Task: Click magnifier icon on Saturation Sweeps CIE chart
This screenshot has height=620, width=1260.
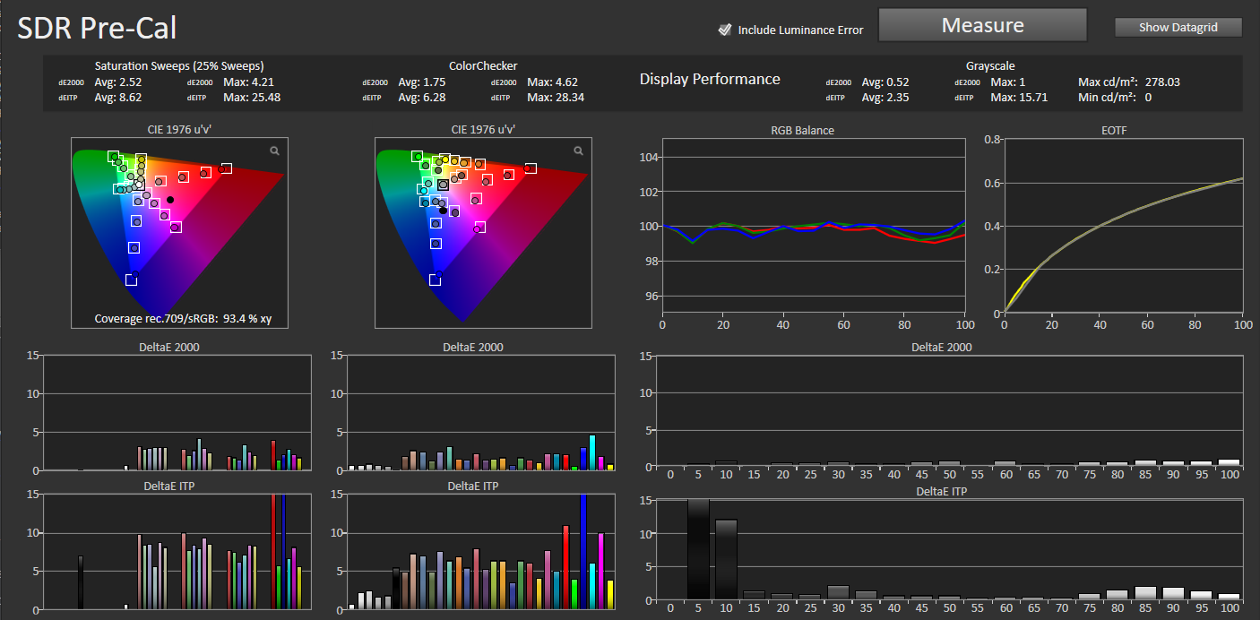Action: click(x=275, y=151)
